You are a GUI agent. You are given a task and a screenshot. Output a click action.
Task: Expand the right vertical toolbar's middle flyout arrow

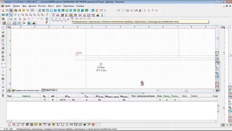point(219,63)
